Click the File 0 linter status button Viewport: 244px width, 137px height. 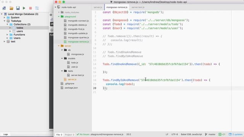tap(59, 134)
